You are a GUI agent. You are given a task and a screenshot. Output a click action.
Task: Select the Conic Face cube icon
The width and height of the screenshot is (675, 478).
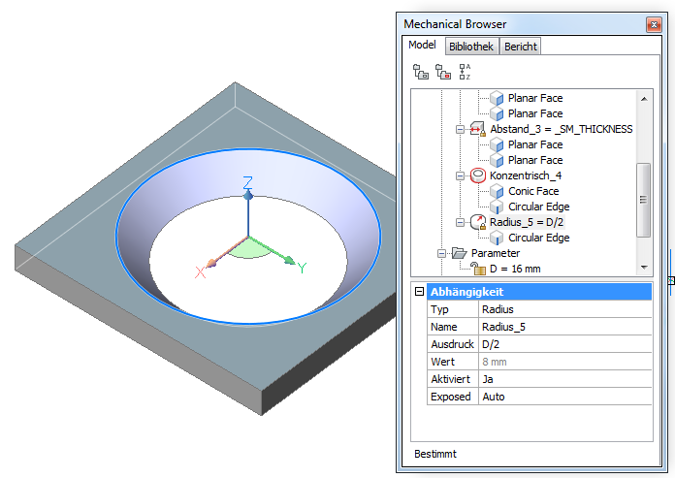[x=497, y=191]
